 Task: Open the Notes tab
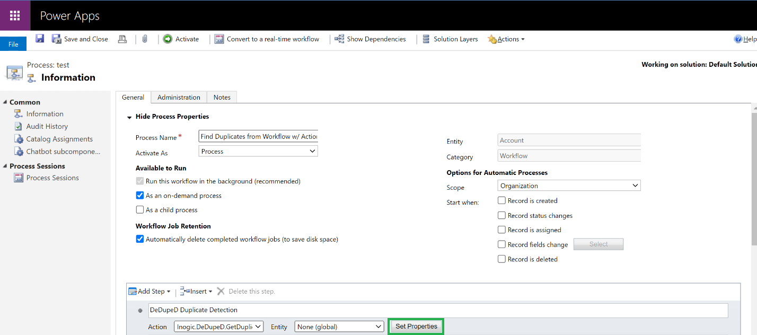(222, 97)
